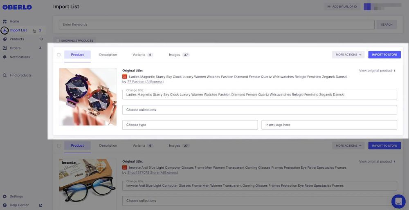409x210 pixels.
Task: Click the arrow next to first View original product
Action: (x=395, y=71)
